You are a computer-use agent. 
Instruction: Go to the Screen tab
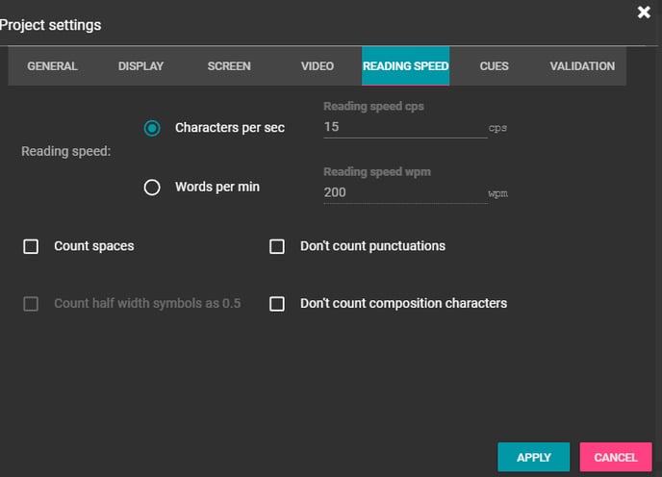click(x=229, y=66)
